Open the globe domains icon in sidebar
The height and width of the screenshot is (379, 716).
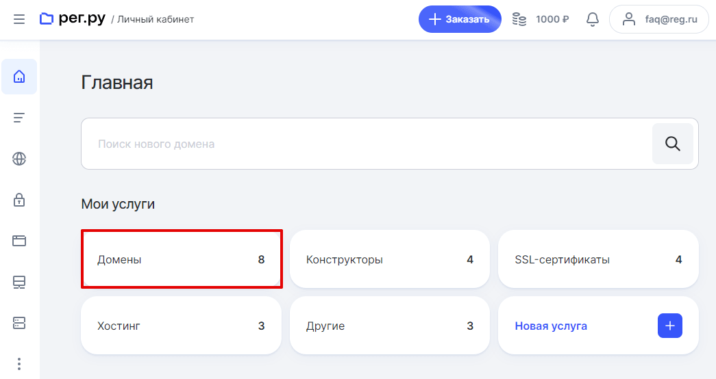coord(19,159)
